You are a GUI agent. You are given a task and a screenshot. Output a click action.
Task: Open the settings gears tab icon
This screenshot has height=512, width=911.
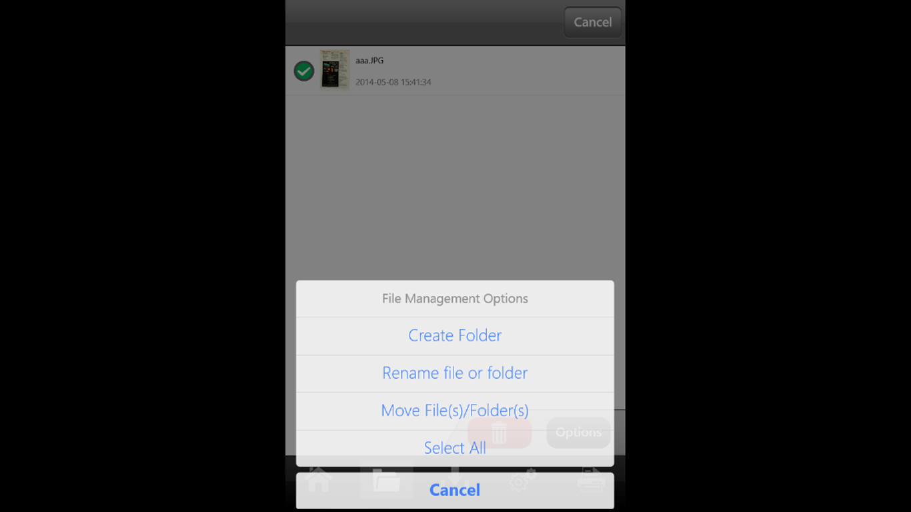click(x=523, y=480)
